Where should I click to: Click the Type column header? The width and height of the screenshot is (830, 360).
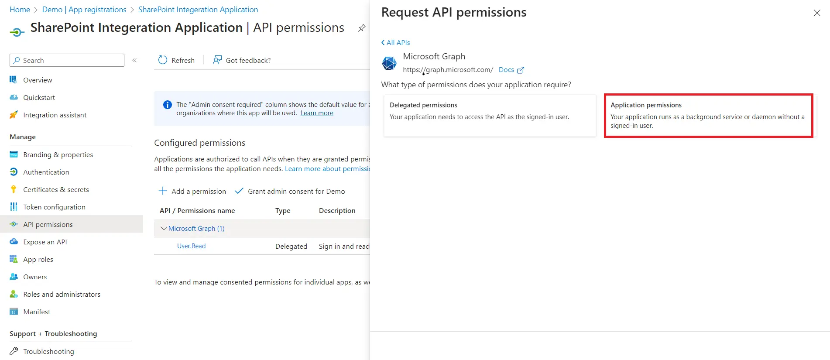[283, 210]
